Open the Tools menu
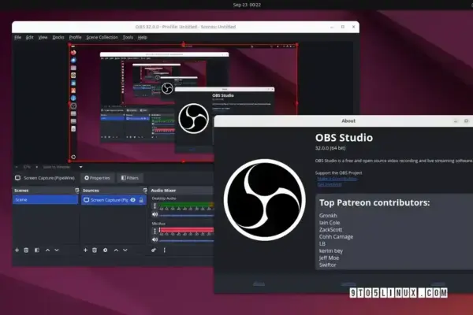 click(128, 37)
